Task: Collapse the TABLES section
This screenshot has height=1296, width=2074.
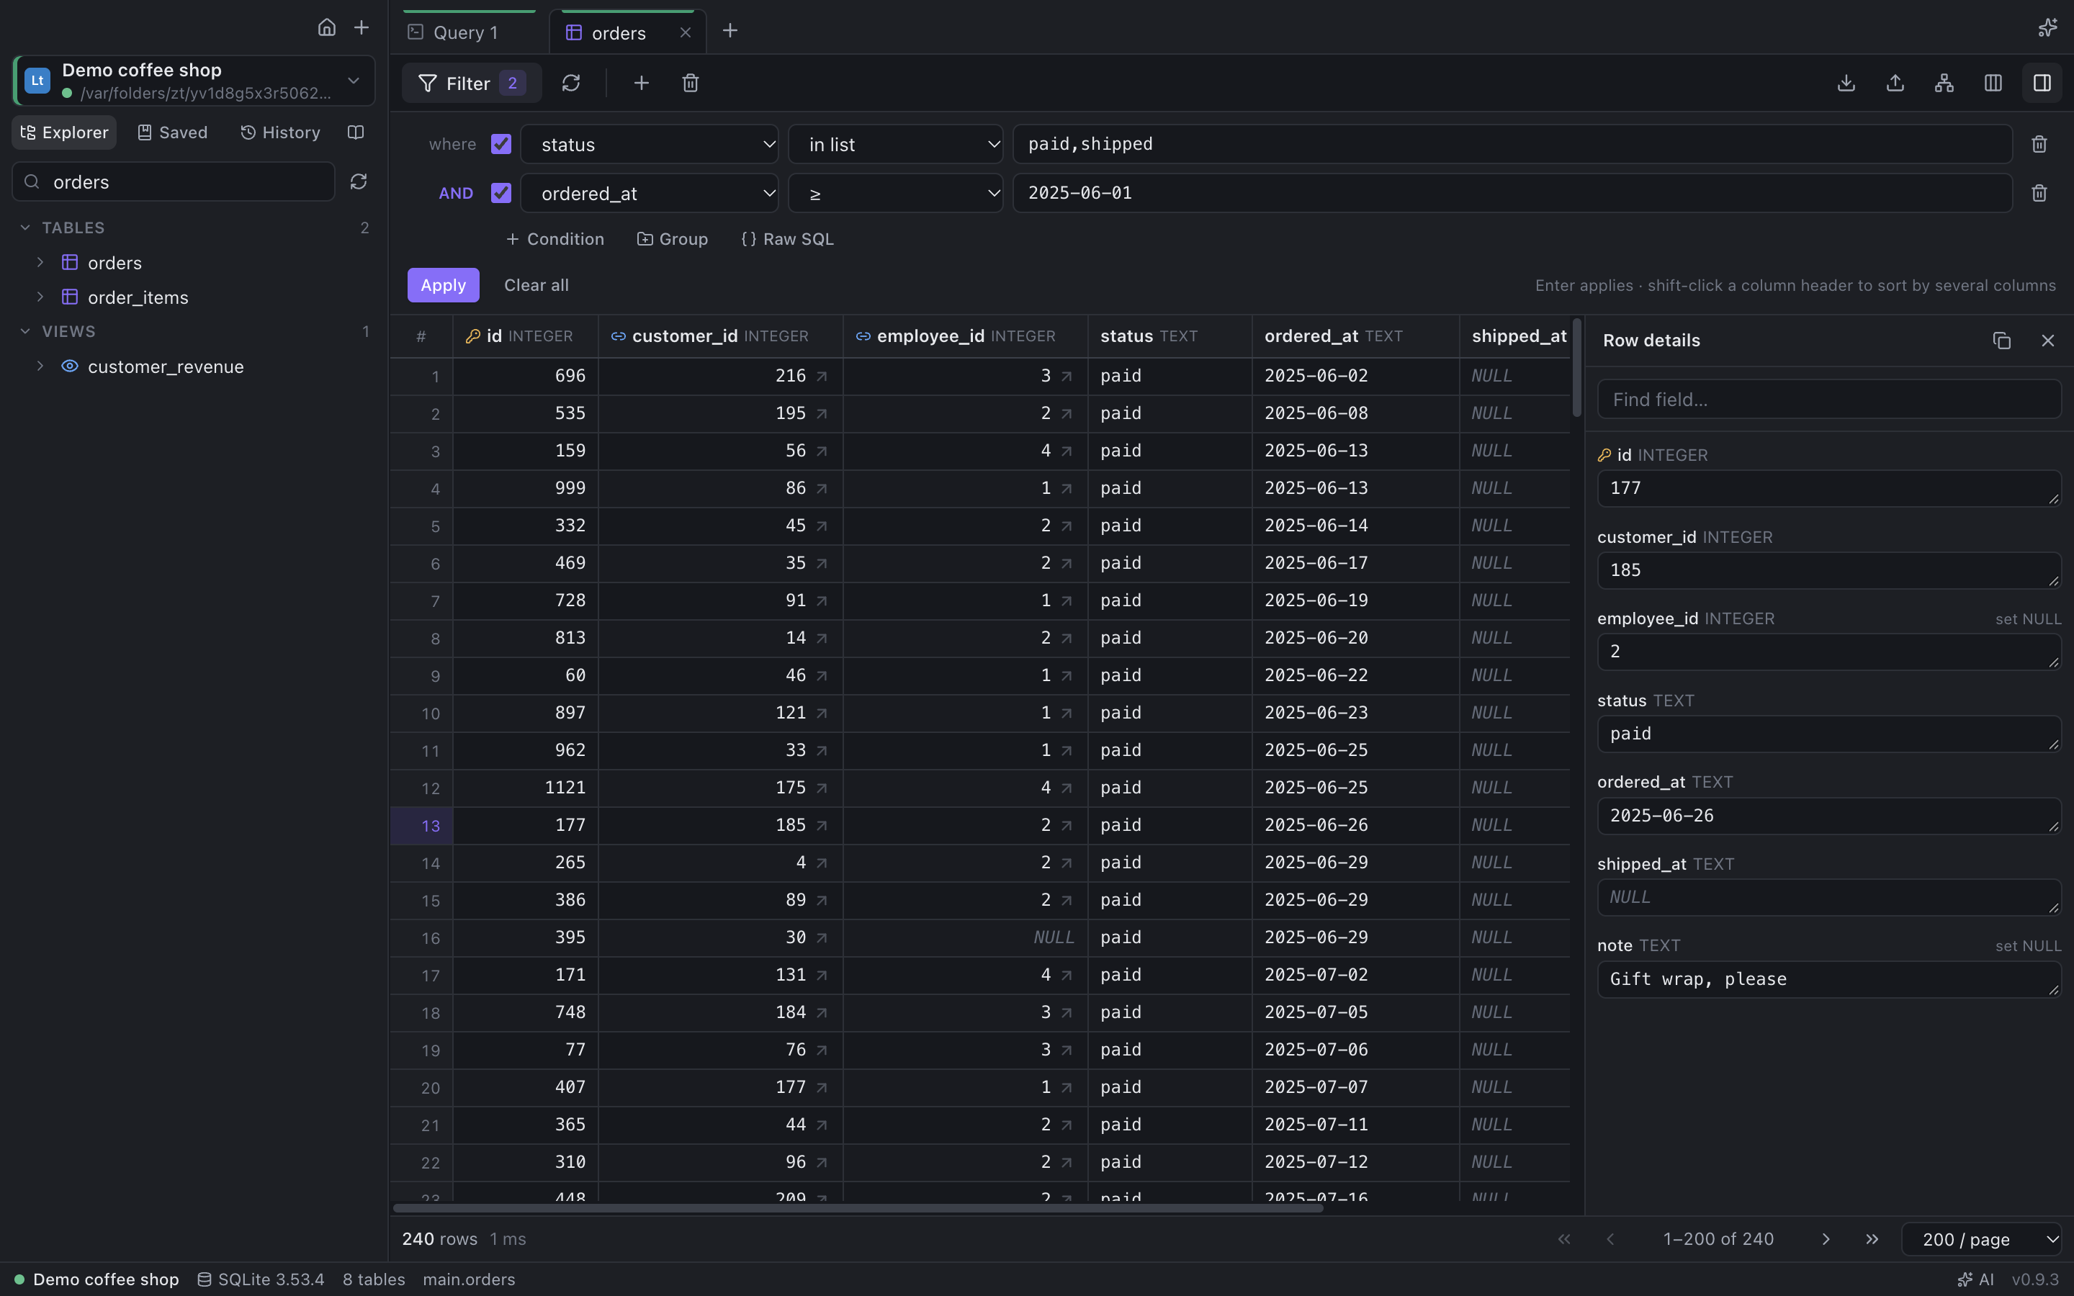Action: (26, 227)
